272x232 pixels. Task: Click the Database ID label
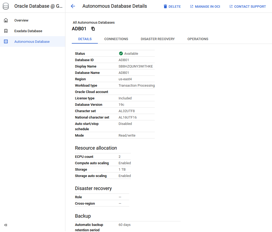[84, 60]
